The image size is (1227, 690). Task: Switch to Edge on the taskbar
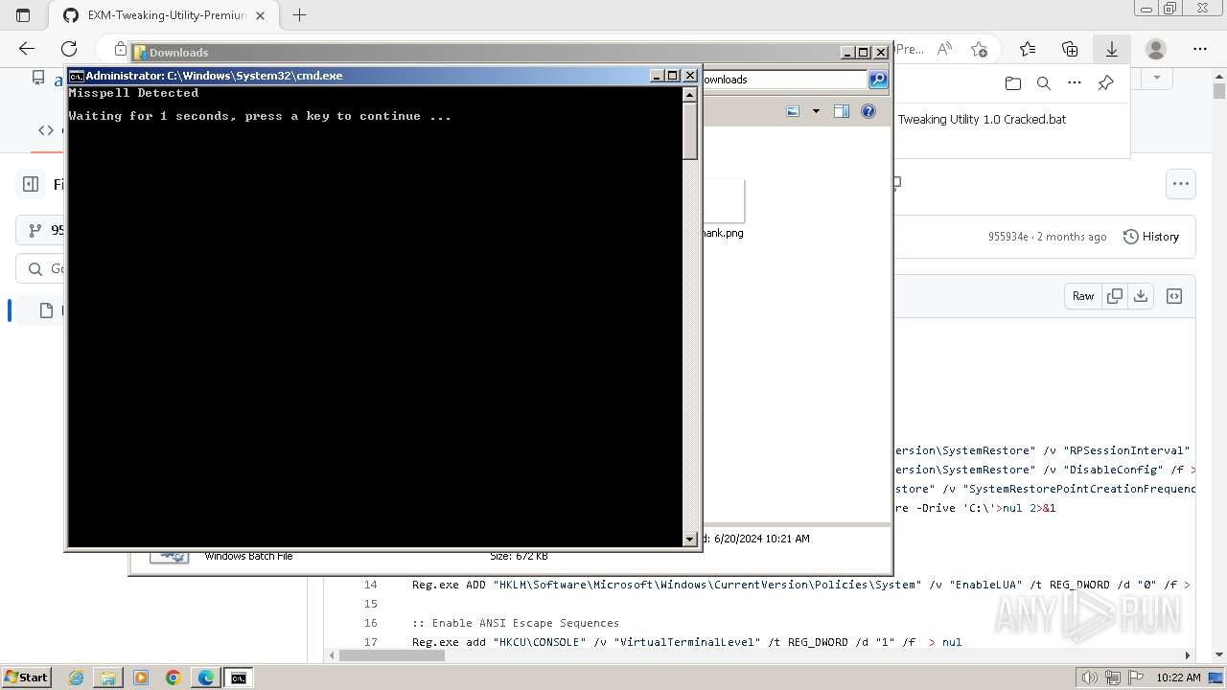tap(206, 678)
